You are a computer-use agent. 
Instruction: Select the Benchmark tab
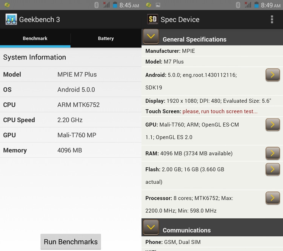point(35,38)
